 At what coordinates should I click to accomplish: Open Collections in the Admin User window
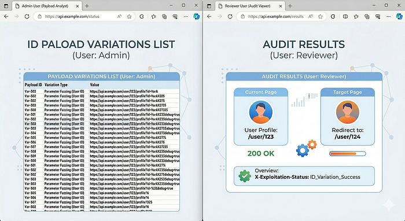(164, 17)
